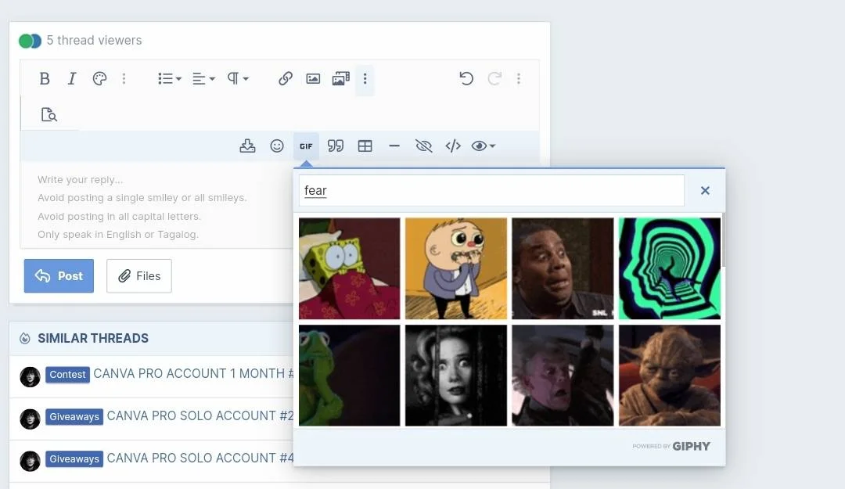Open the avatar of the Contest thread author
The width and height of the screenshot is (845, 489).
(31, 377)
